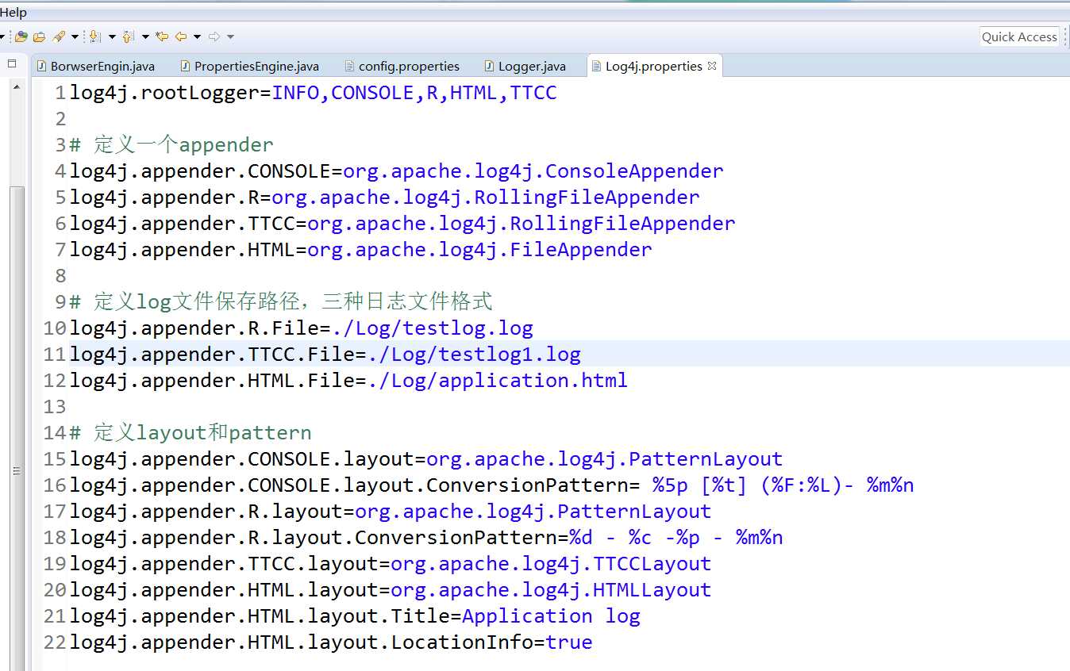
Task: Click the Forward navigation arrow
Action: pos(214,36)
